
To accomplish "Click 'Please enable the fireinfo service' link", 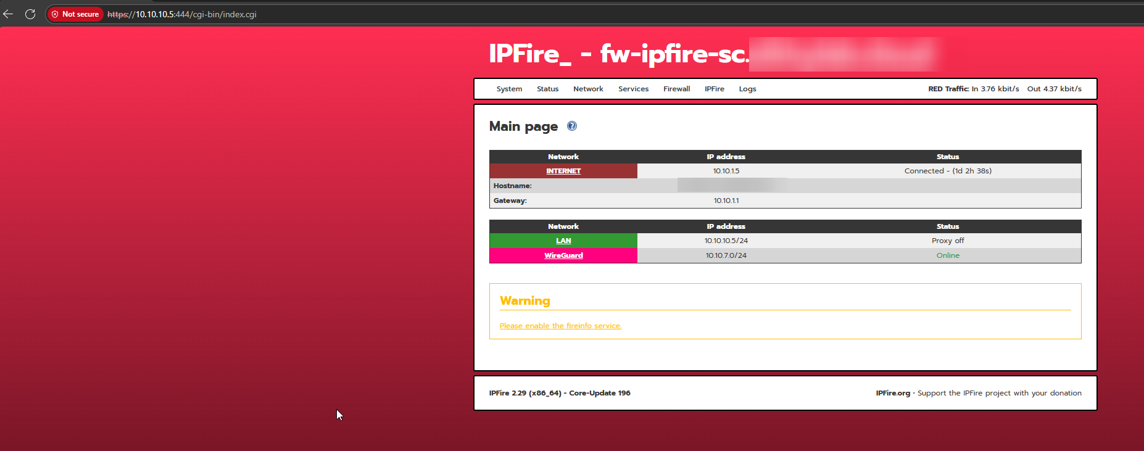I will 560,326.
